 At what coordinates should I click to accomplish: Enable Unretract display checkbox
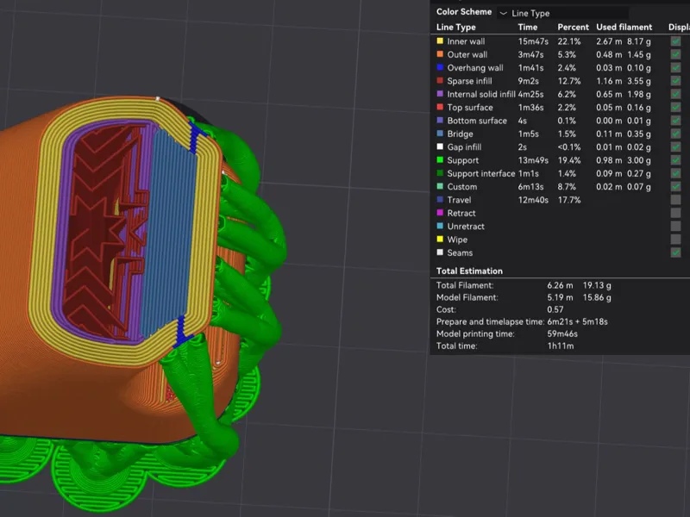pos(675,226)
